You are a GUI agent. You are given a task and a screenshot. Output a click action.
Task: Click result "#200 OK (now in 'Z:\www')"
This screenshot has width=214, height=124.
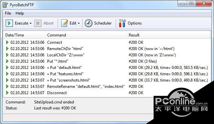click(x=152, y=55)
